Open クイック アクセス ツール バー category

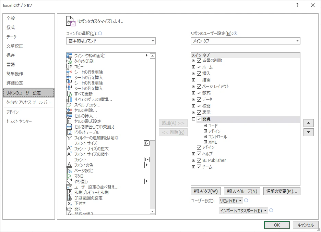(28, 102)
